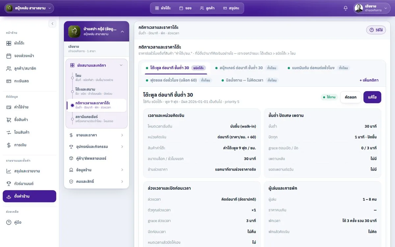Click the ได้ 3 ครั้ง รวม 30 นาที value

[359, 221]
